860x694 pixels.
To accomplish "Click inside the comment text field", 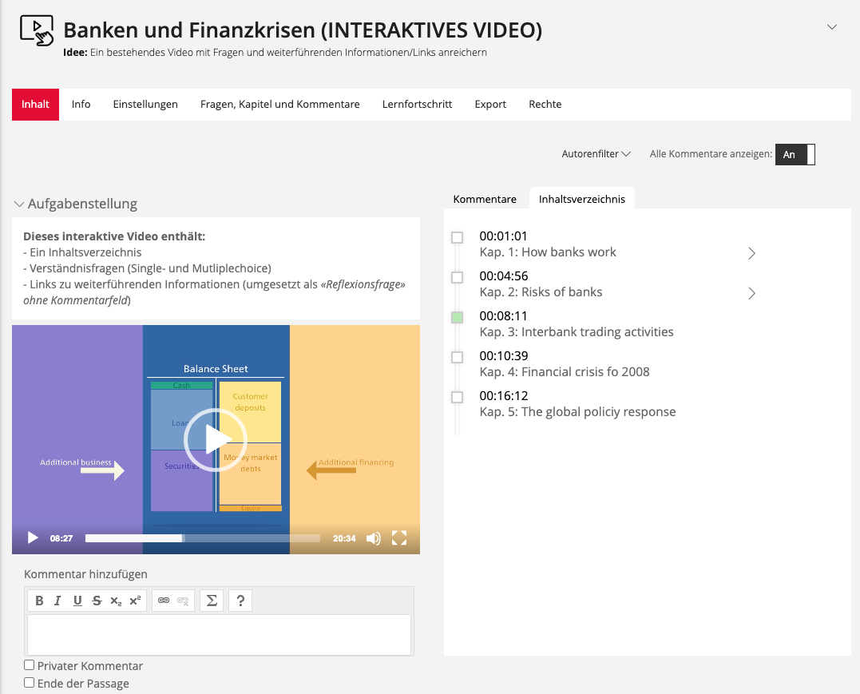I will pyautogui.click(x=219, y=635).
